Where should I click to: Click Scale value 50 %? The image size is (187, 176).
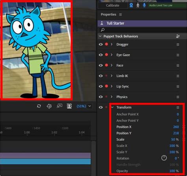point(175,139)
